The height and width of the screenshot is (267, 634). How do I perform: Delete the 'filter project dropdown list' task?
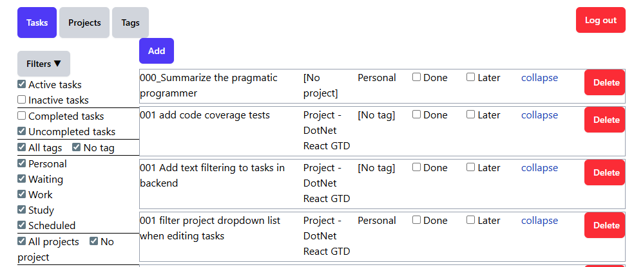pos(606,225)
